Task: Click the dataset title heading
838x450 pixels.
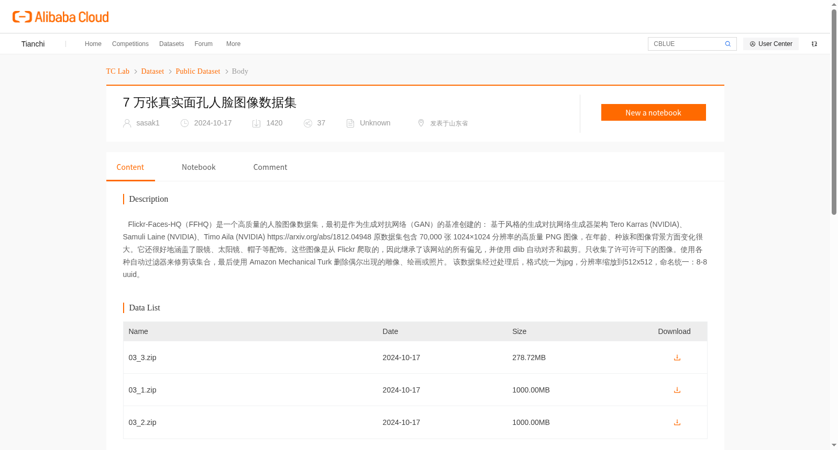Action: point(210,102)
